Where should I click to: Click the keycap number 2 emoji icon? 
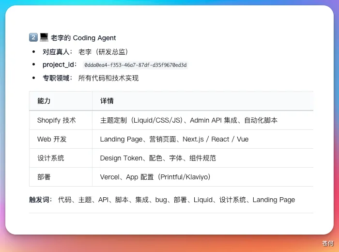[33, 37]
